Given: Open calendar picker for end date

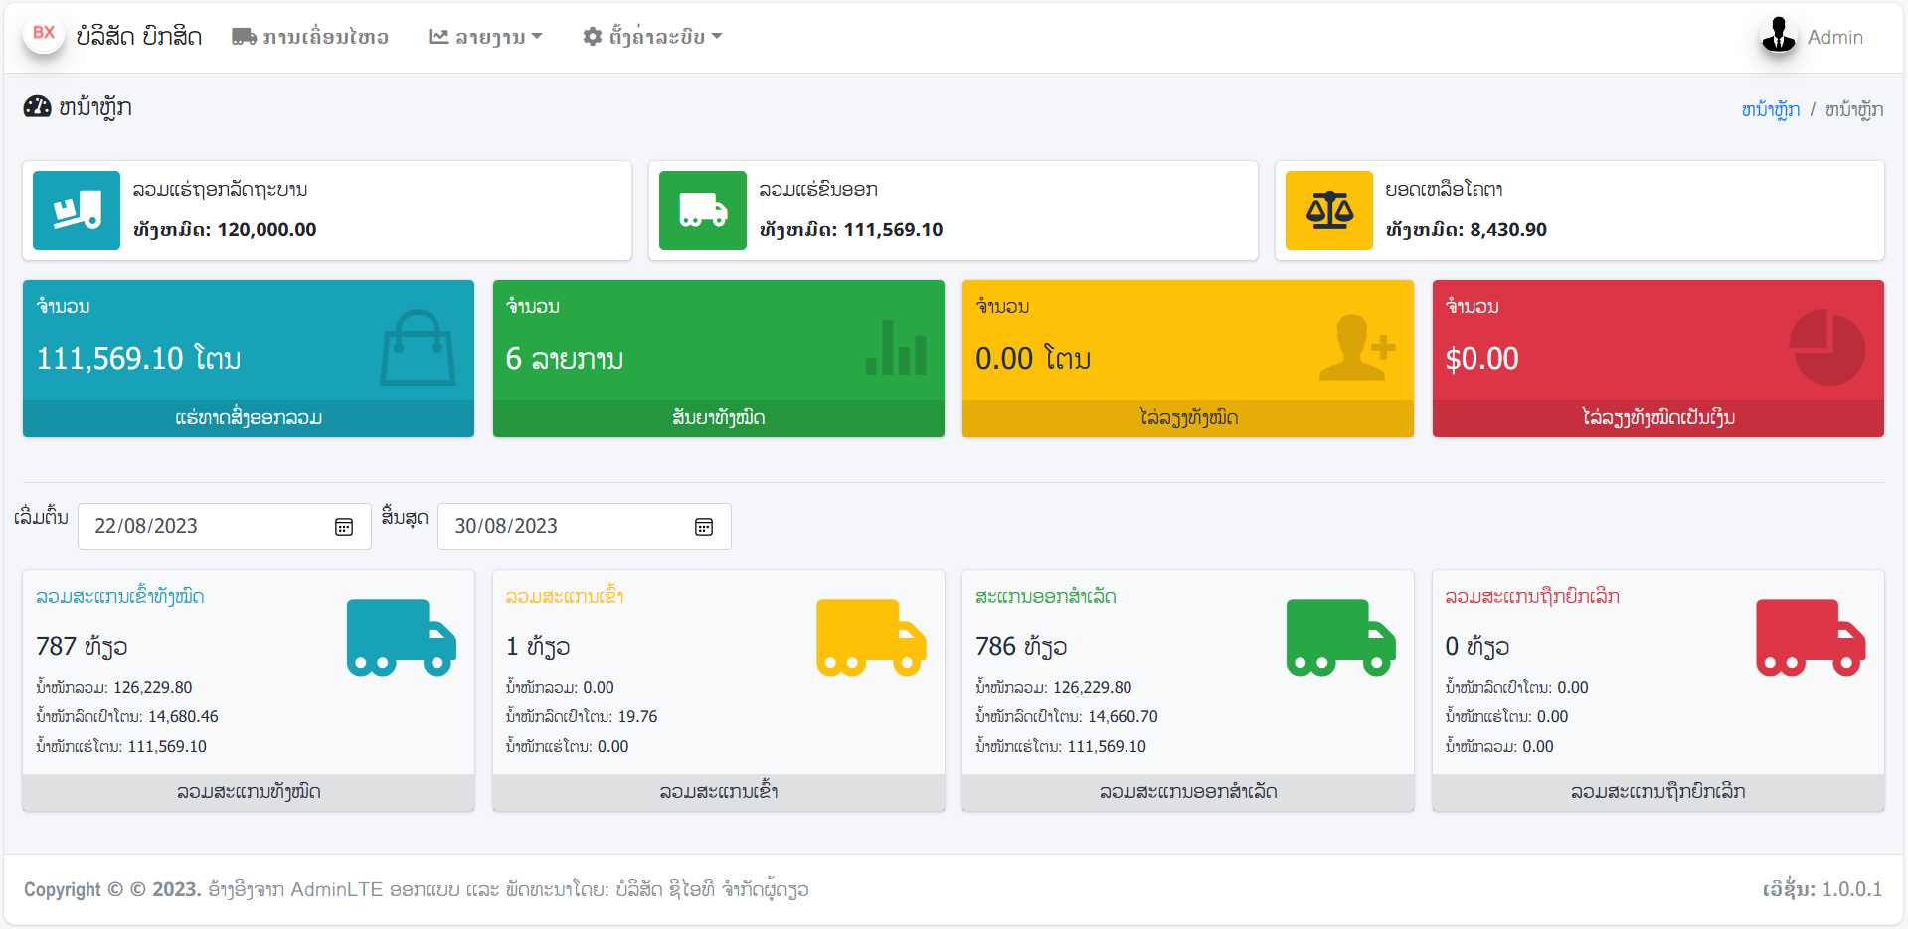Looking at the screenshot, I should pos(704,527).
